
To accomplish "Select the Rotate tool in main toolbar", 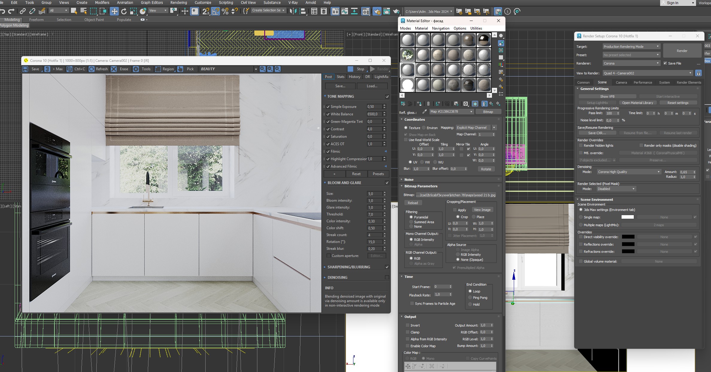I will pos(124,11).
